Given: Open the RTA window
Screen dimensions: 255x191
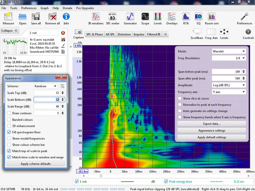Looking at the screenshot, I should (186, 17).
